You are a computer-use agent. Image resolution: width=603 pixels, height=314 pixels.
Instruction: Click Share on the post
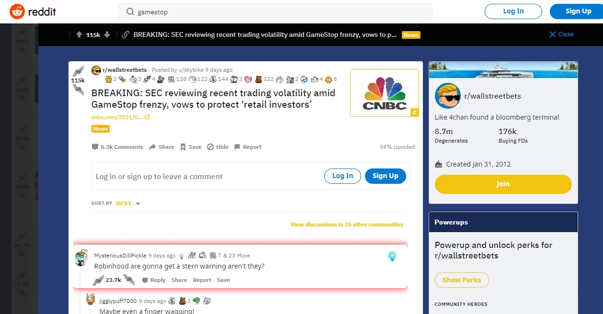(x=161, y=147)
